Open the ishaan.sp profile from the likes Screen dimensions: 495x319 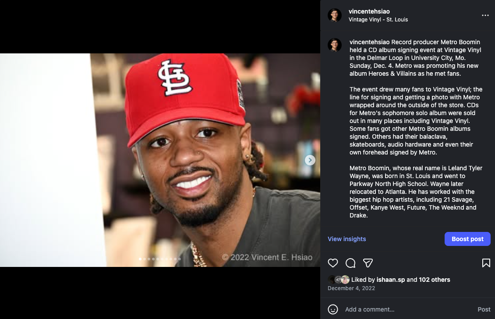coord(390,280)
